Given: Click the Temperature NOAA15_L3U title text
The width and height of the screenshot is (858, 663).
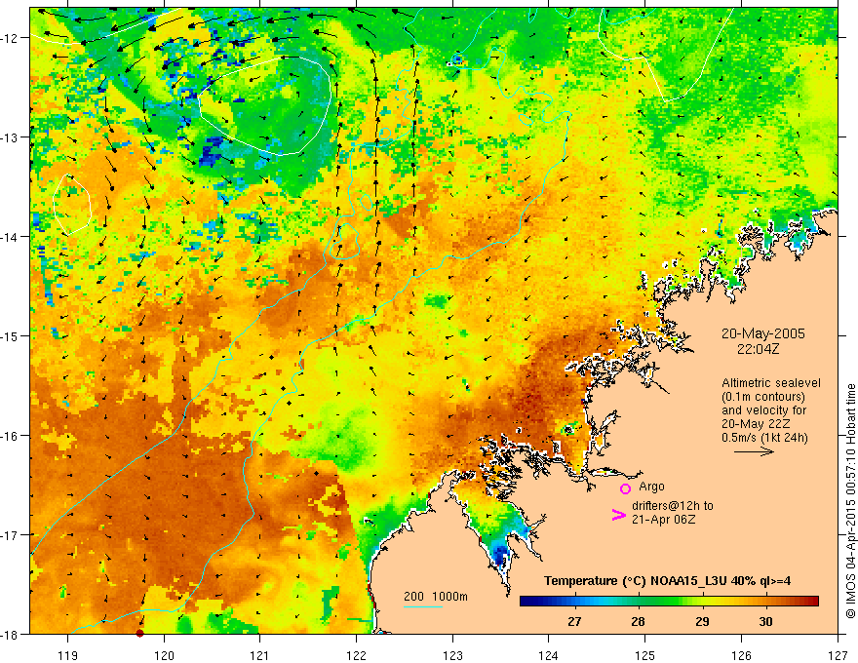Looking at the screenshot, I should (667, 581).
